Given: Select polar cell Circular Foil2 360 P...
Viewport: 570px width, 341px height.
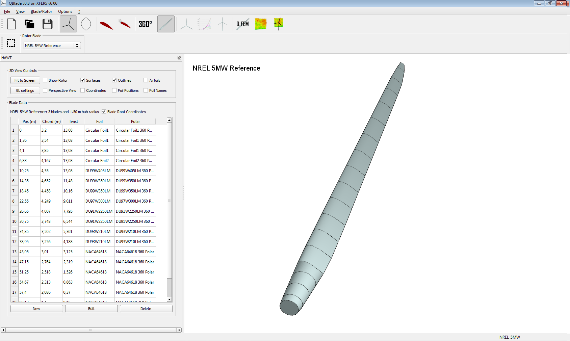Looking at the screenshot, I should 135,161.
